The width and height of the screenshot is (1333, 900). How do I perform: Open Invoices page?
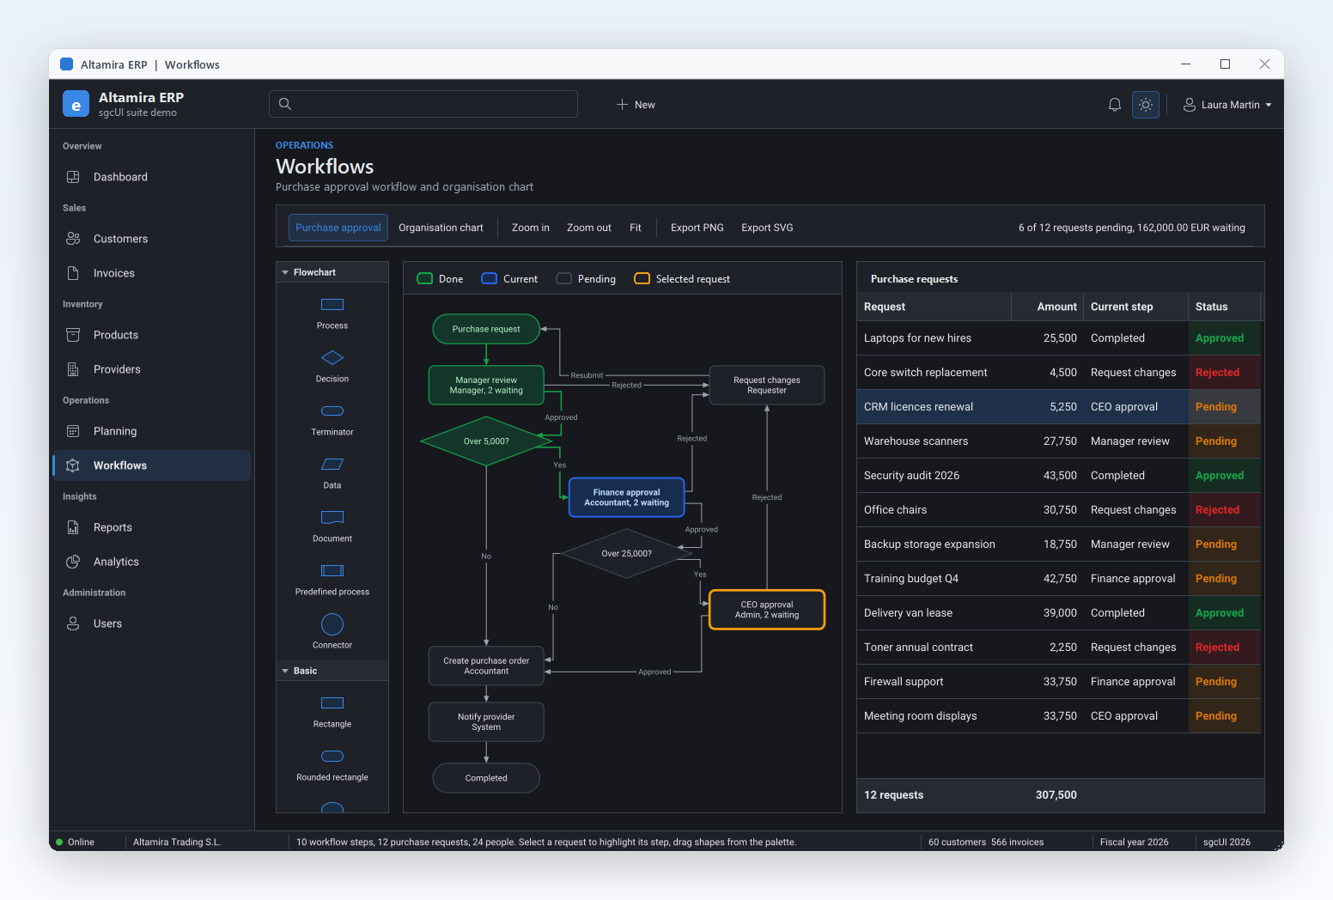[x=152, y=273]
